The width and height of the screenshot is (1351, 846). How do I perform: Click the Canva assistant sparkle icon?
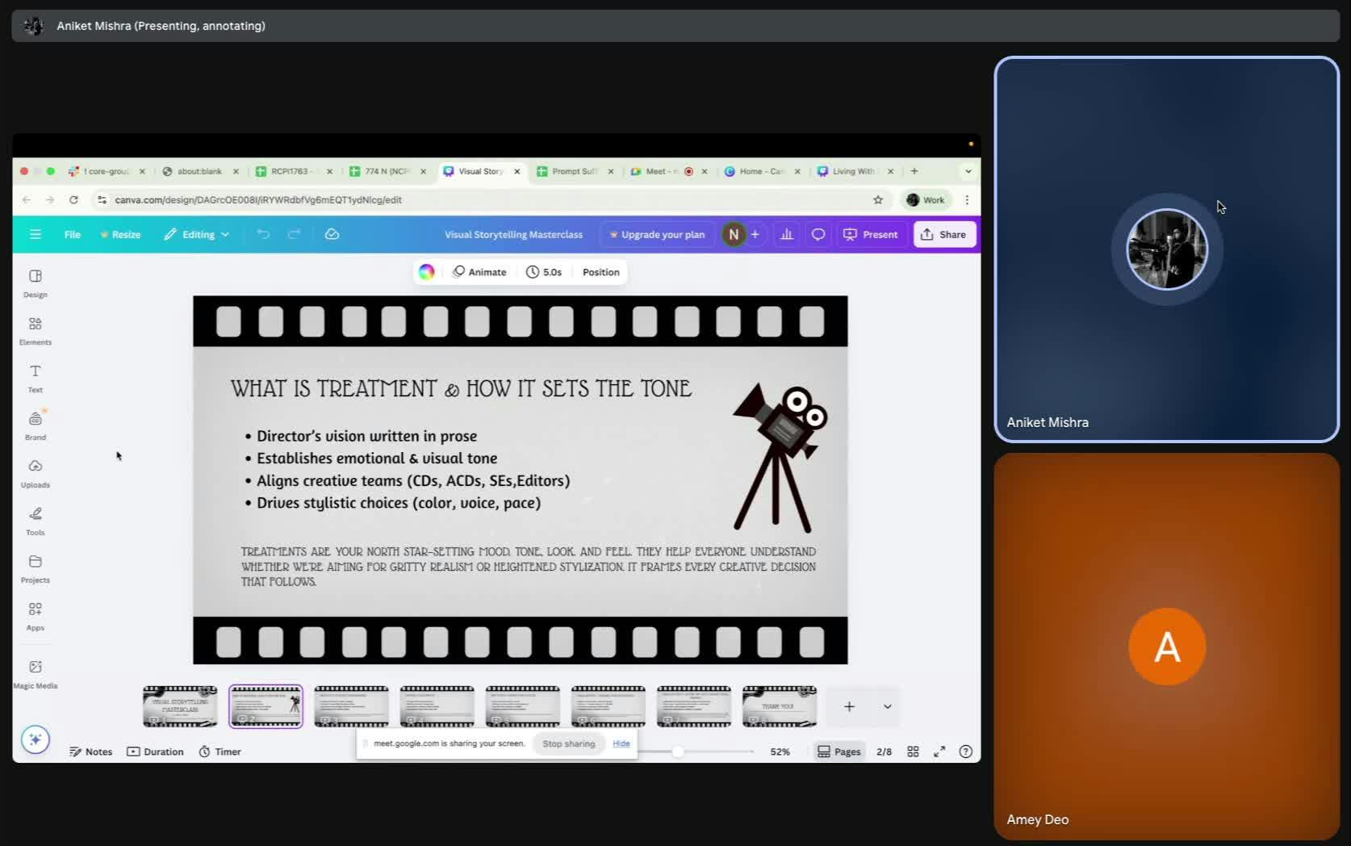[x=36, y=739]
